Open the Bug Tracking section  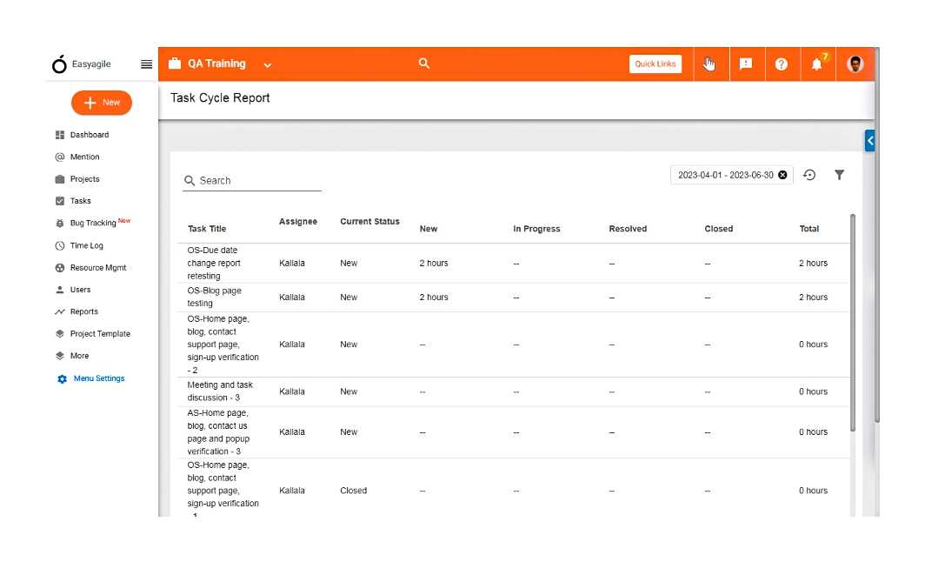96,223
